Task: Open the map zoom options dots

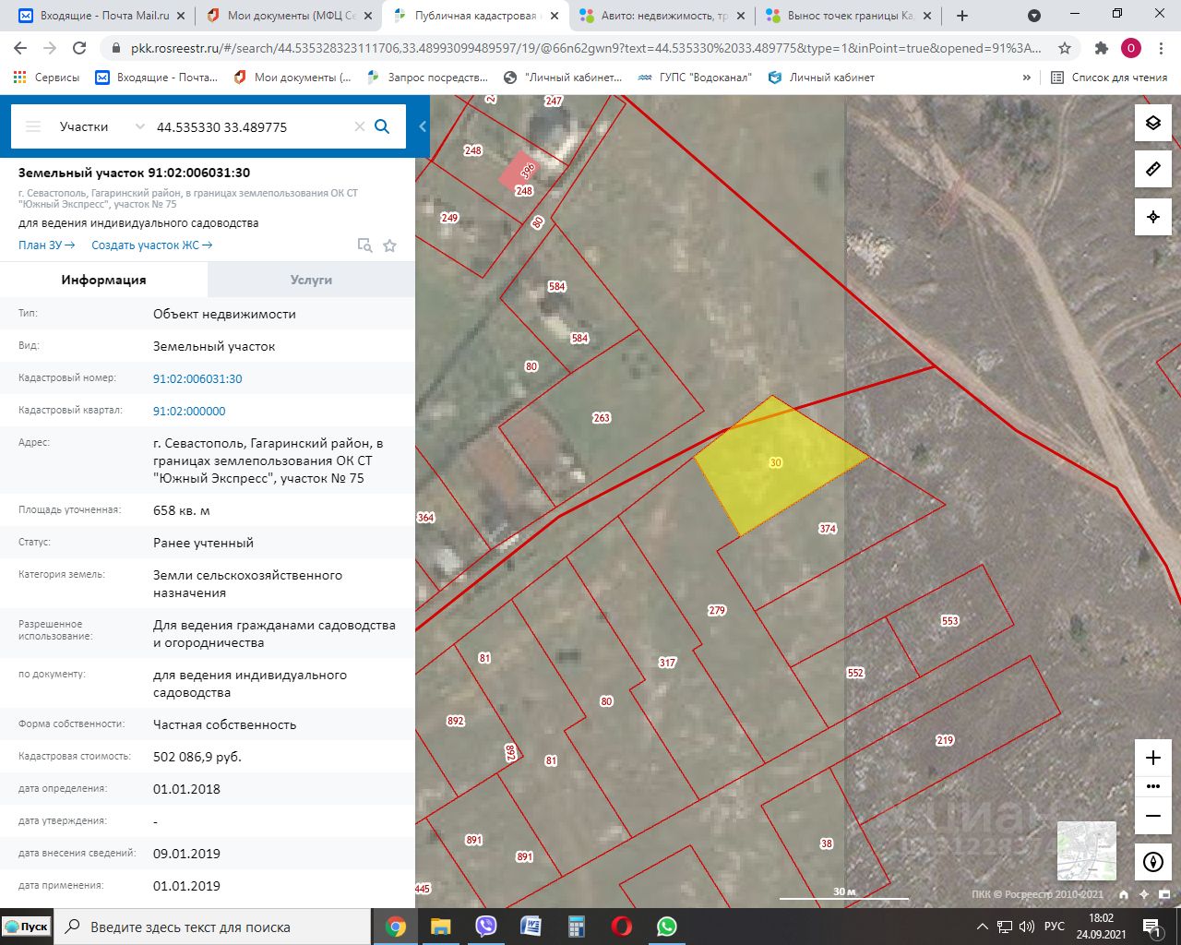Action: (x=1152, y=787)
